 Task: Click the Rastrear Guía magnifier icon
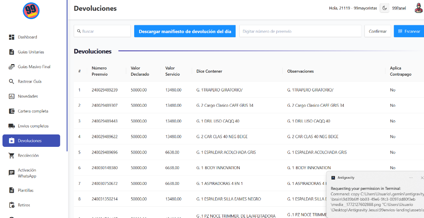pyautogui.click(x=12, y=81)
